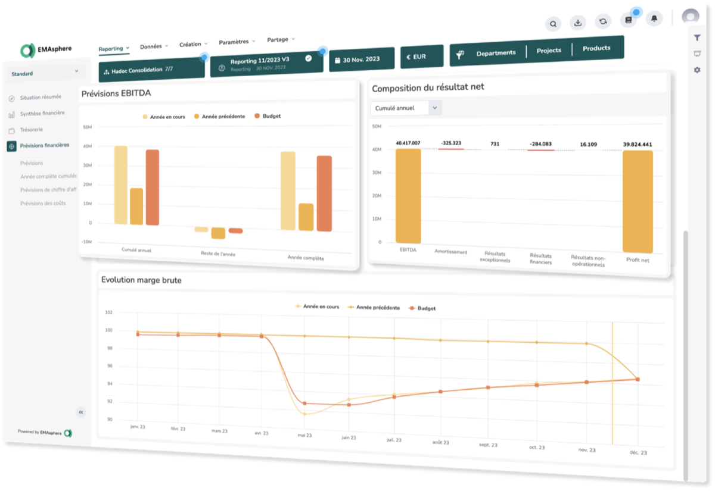The height and width of the screenshot is (491, 715).
Task: Select Prévisions financières section
Action: (x=45, y=145)
